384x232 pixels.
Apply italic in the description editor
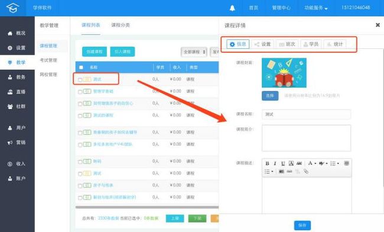[275, 163]
